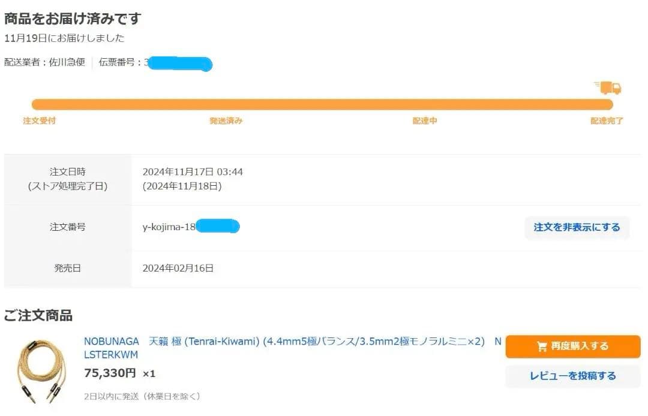Click the 2024年02月16日 release date value
Viewport: 648px width, 416px height.
tap(178, 268)
